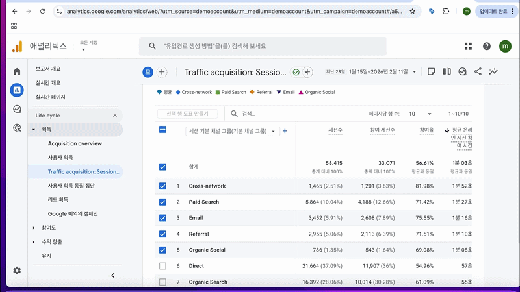The height and width of the screenshot is (292, 520).
Task: Uncheck the Cross-network row checkbox
Action: [x=162, y=186]
